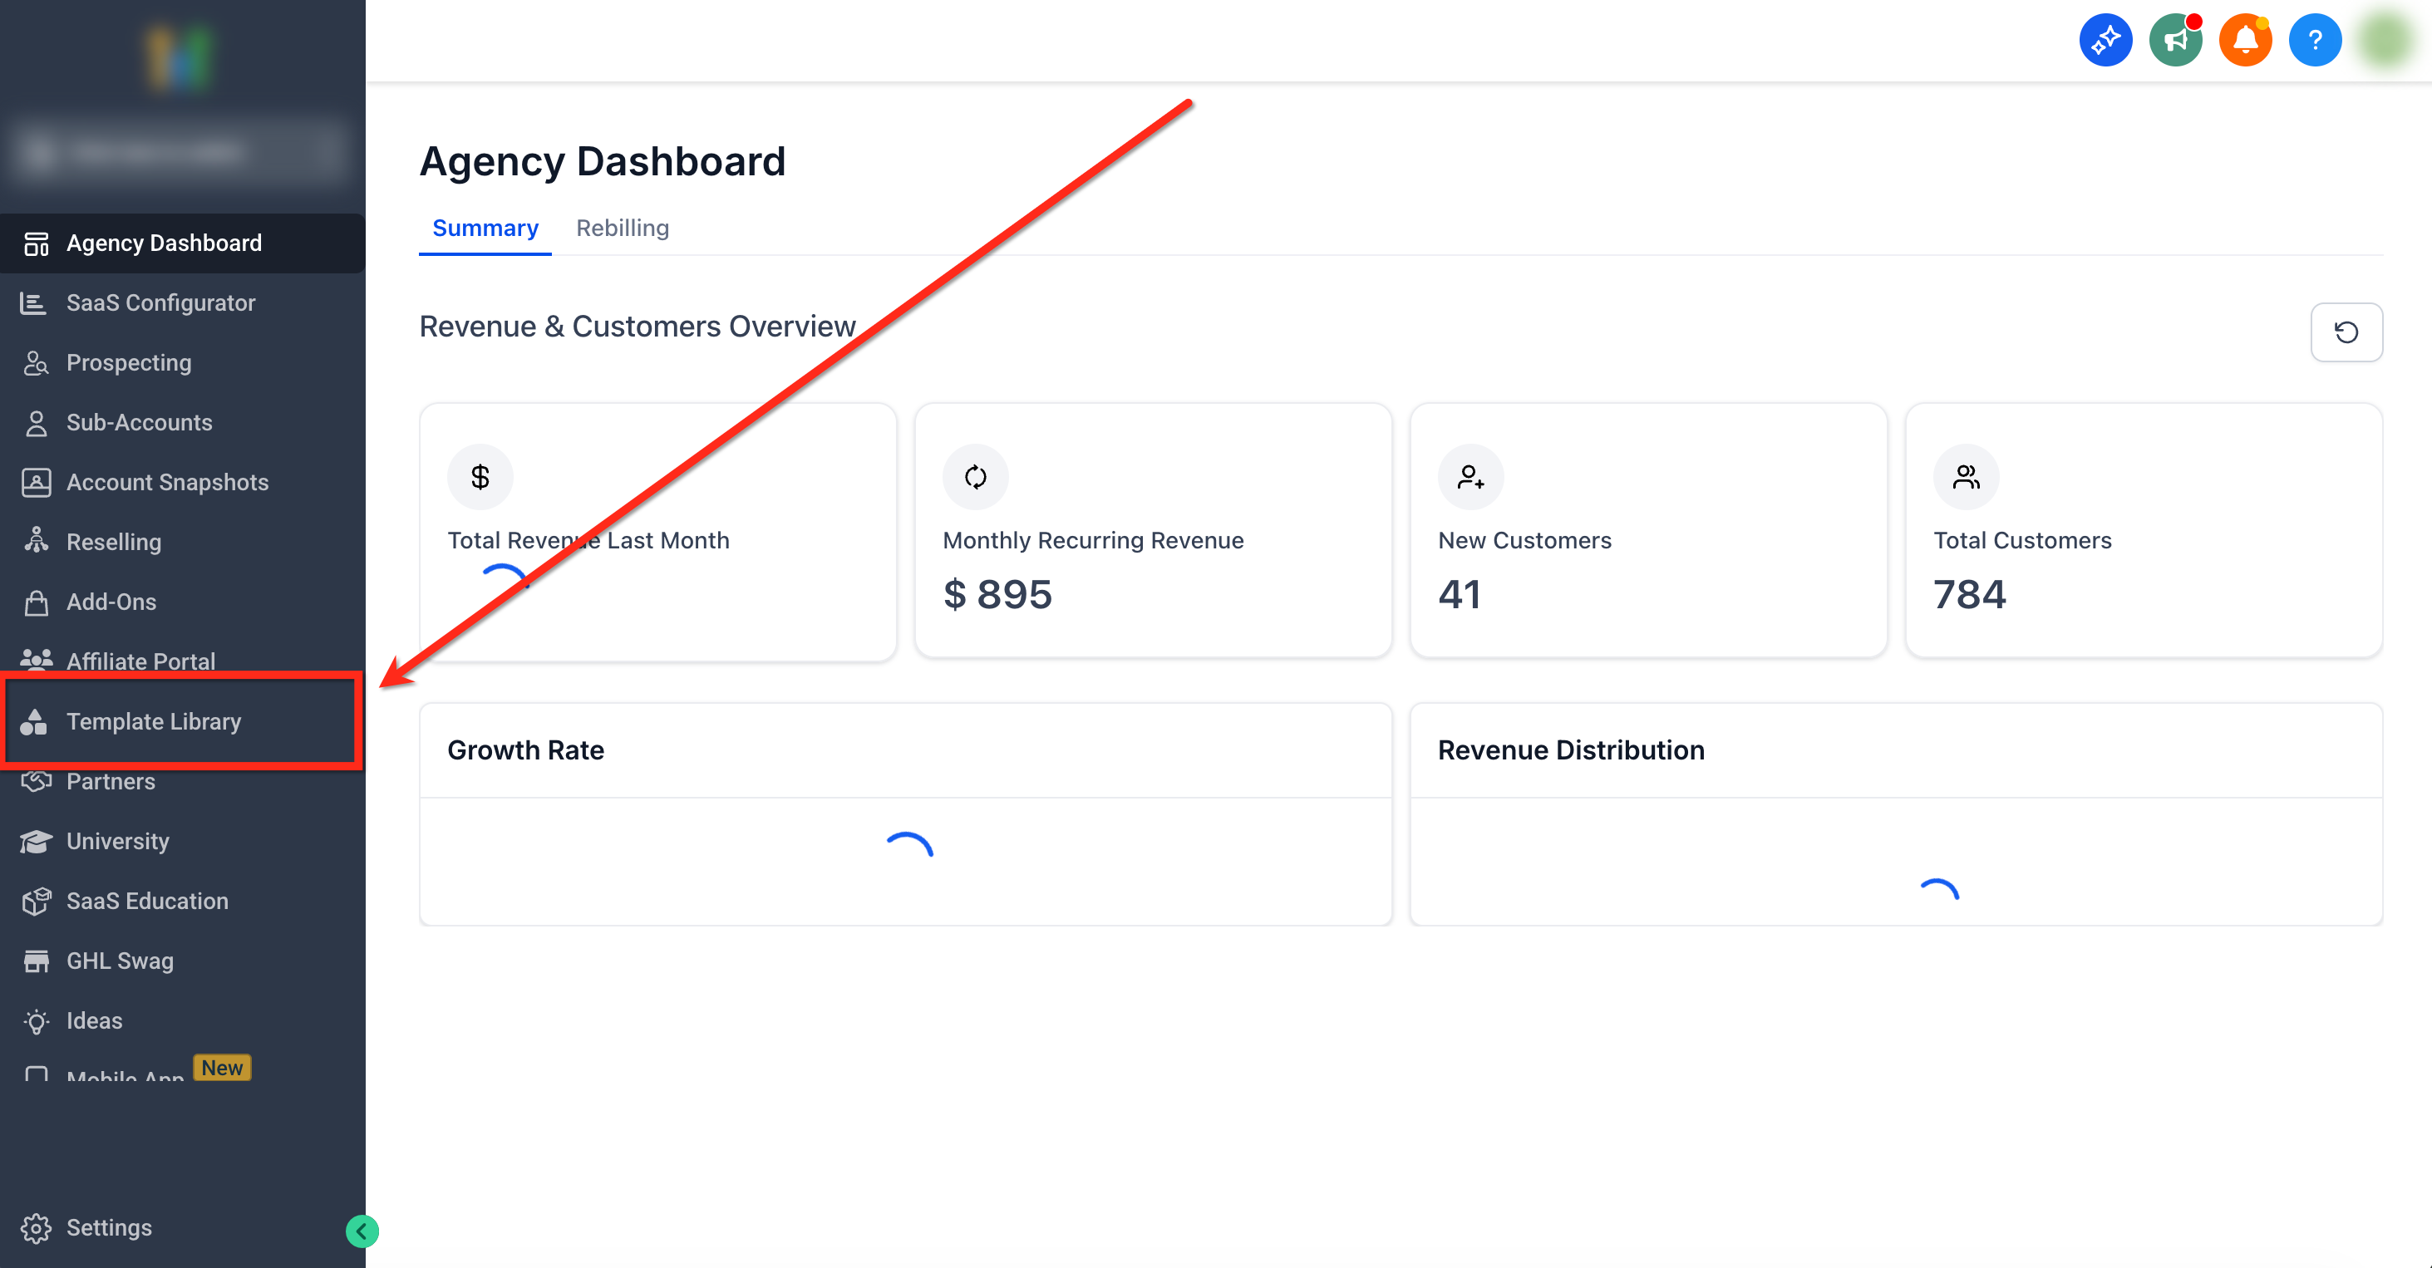Viewport: 2432px width, 1268px height.
Task: Go to SaaS Configurator
Action: pos(160,303)
